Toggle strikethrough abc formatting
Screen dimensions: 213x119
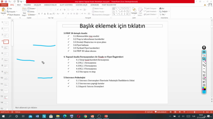tap(51, 14)
